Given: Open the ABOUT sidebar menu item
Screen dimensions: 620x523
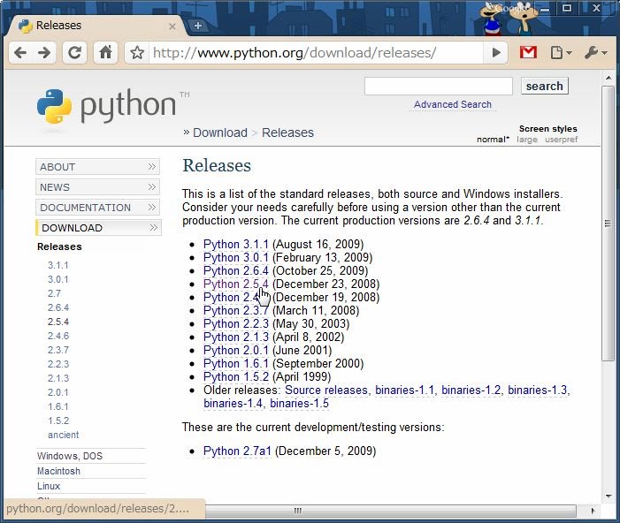Looking at the screenshot, I should tap(97, 167).
